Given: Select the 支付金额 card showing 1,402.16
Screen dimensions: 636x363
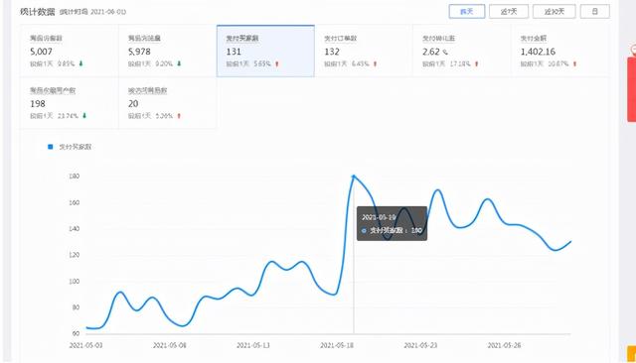Looking at the screenshot, I should tap(560, 51).
